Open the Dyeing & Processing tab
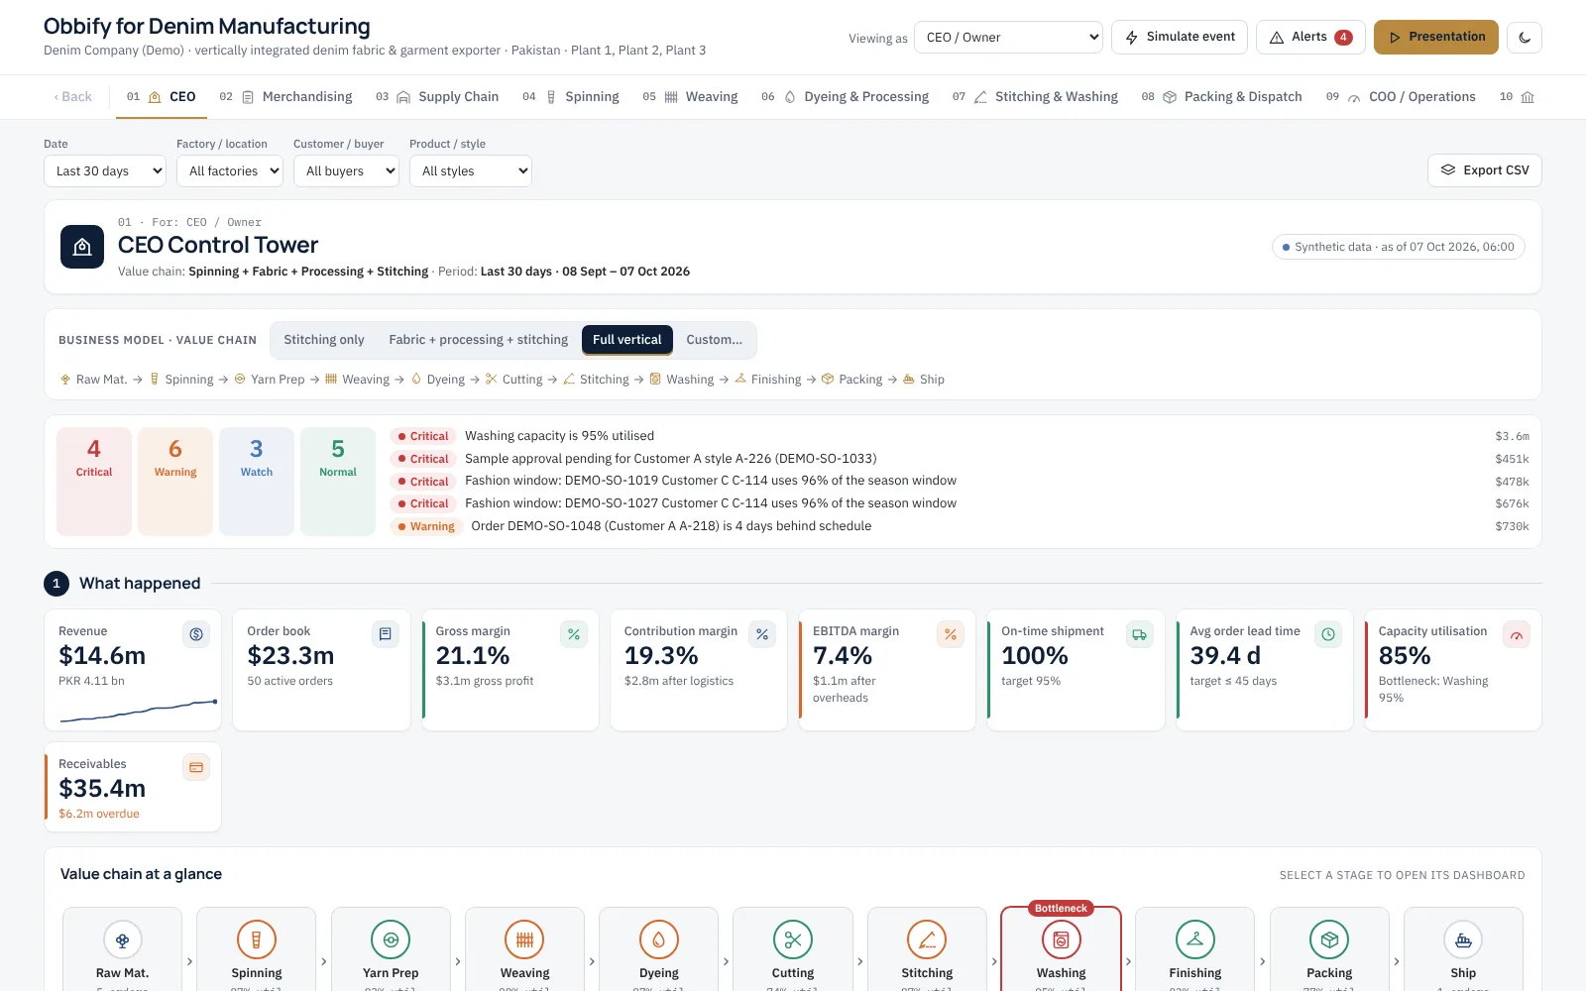Screen dimensions: 1586x991 pyautogui.click(x=845, y=97)
